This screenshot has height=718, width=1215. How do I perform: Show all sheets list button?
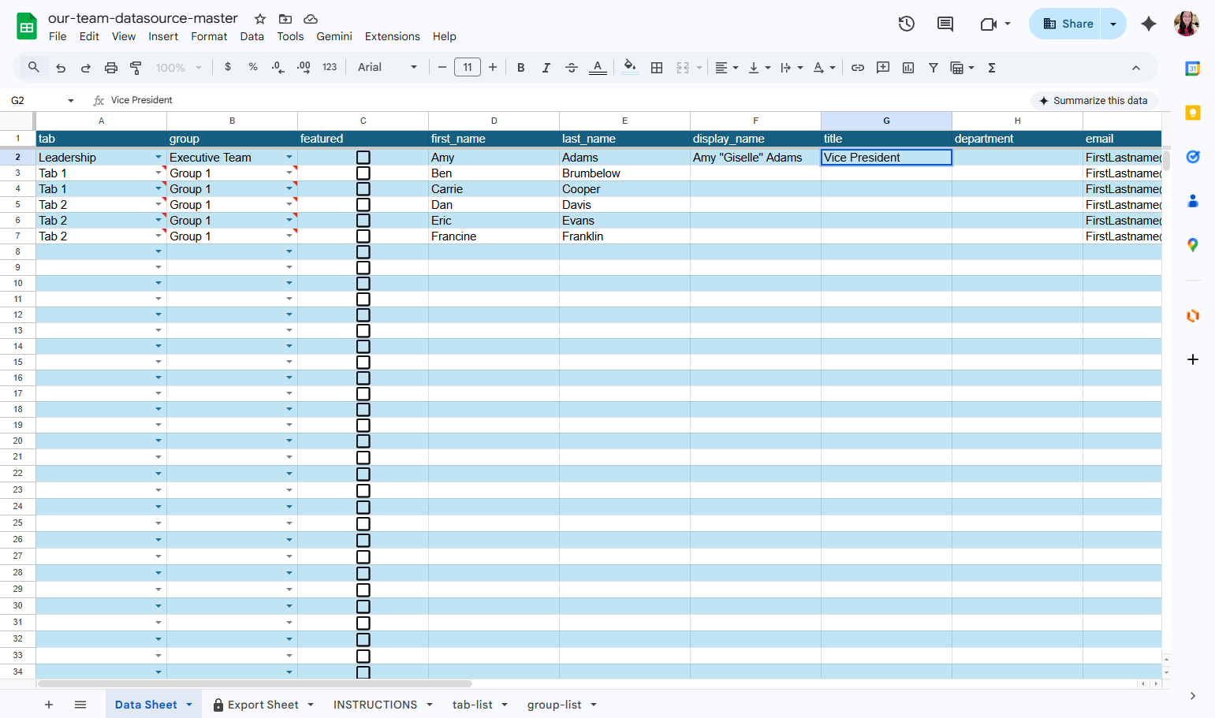80,705
